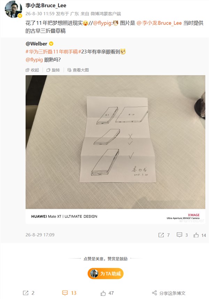Click @flypig mention in repost text
209x299 pixels.
[102, 23]
